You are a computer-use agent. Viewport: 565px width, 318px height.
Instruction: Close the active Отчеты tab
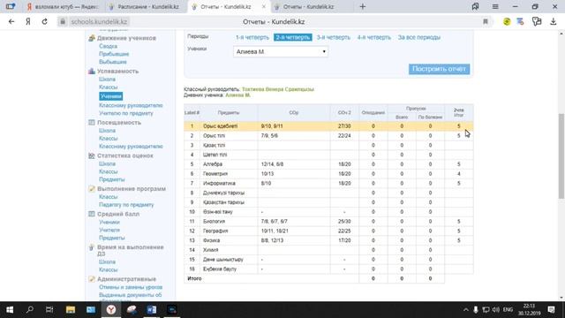coord(264,6)
